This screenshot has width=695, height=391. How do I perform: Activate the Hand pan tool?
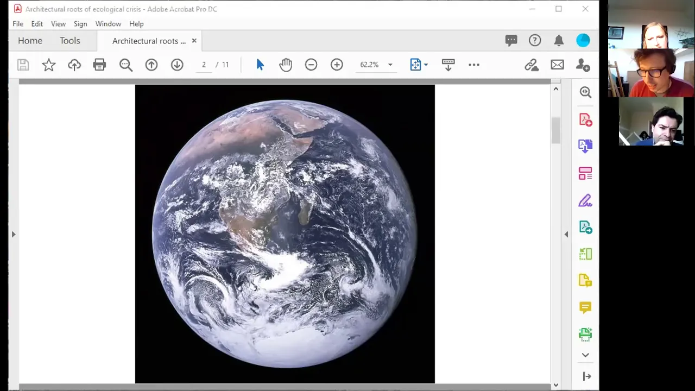pyautogui.click(x=286, y=65)
